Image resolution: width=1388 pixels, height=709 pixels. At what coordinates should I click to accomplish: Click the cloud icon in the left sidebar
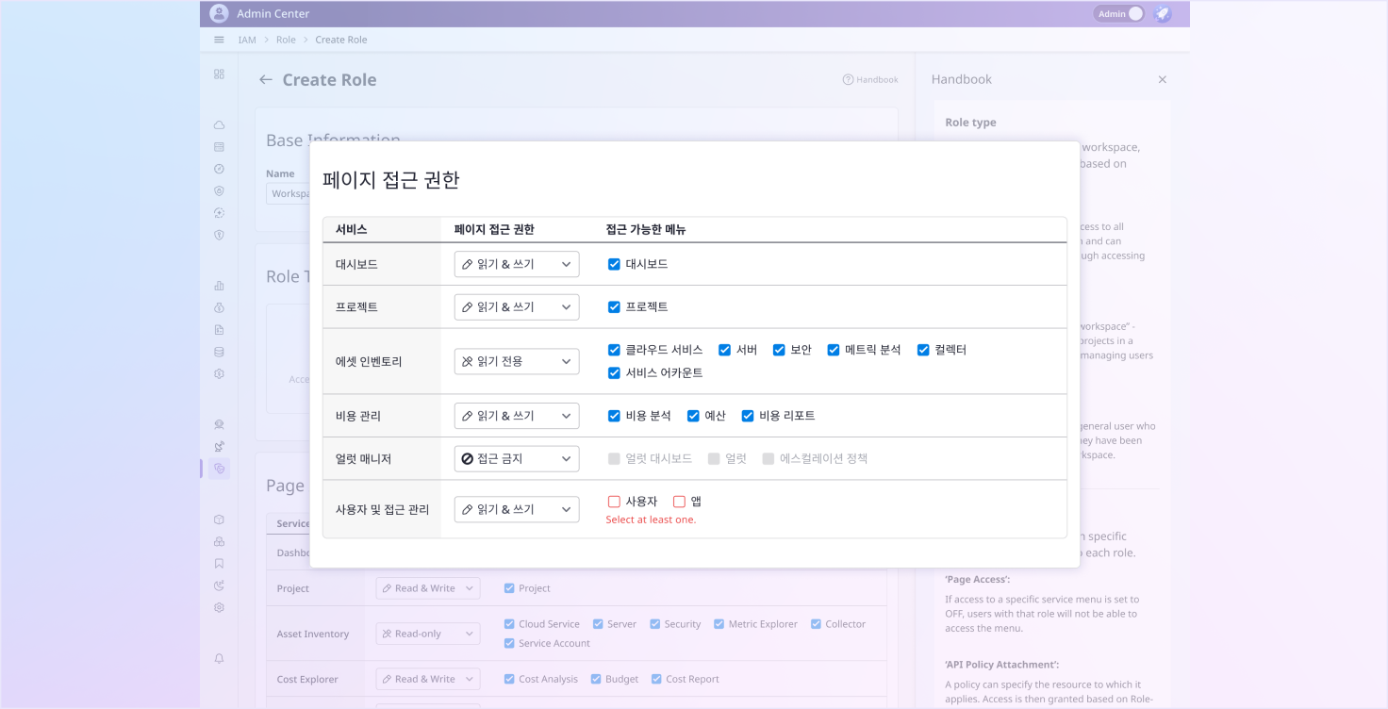click(219, 125)
